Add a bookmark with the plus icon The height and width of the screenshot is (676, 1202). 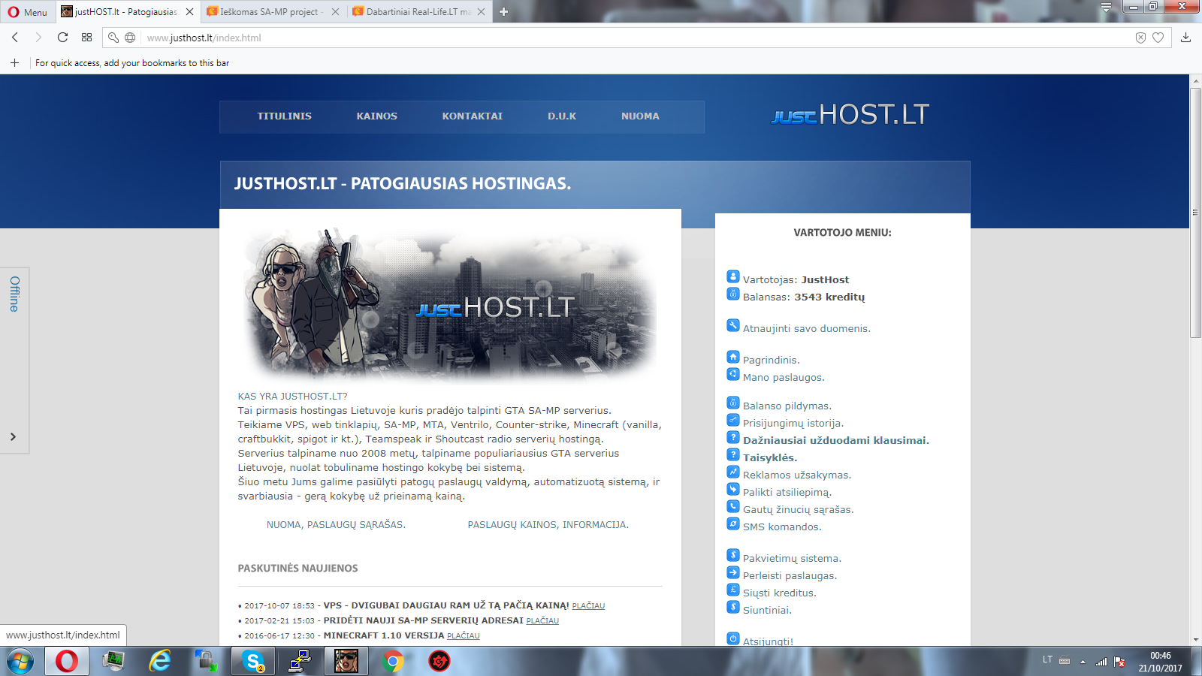(x=14, y=63)
